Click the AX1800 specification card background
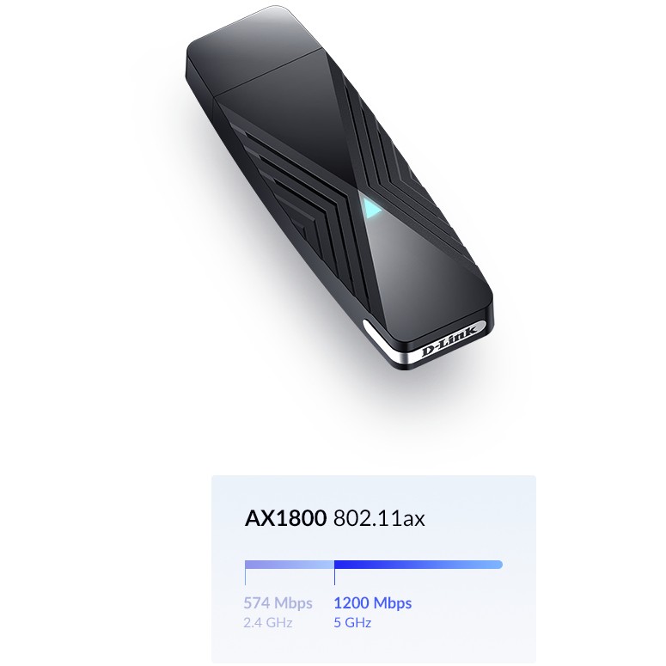The width and height of the screenshot is (666, 666). pos(374,569)
